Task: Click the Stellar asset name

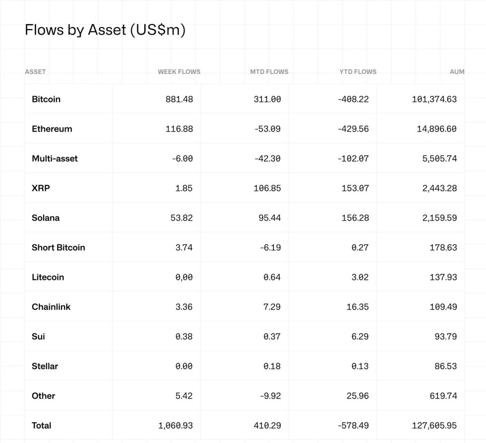Action: coord(45,366)
